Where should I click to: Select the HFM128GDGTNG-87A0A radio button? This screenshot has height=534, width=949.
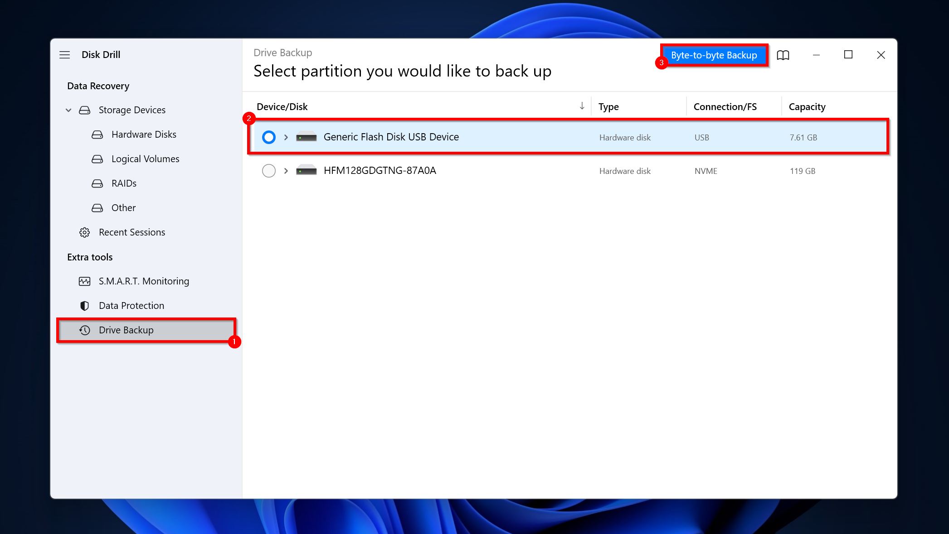tap(268, 171)
